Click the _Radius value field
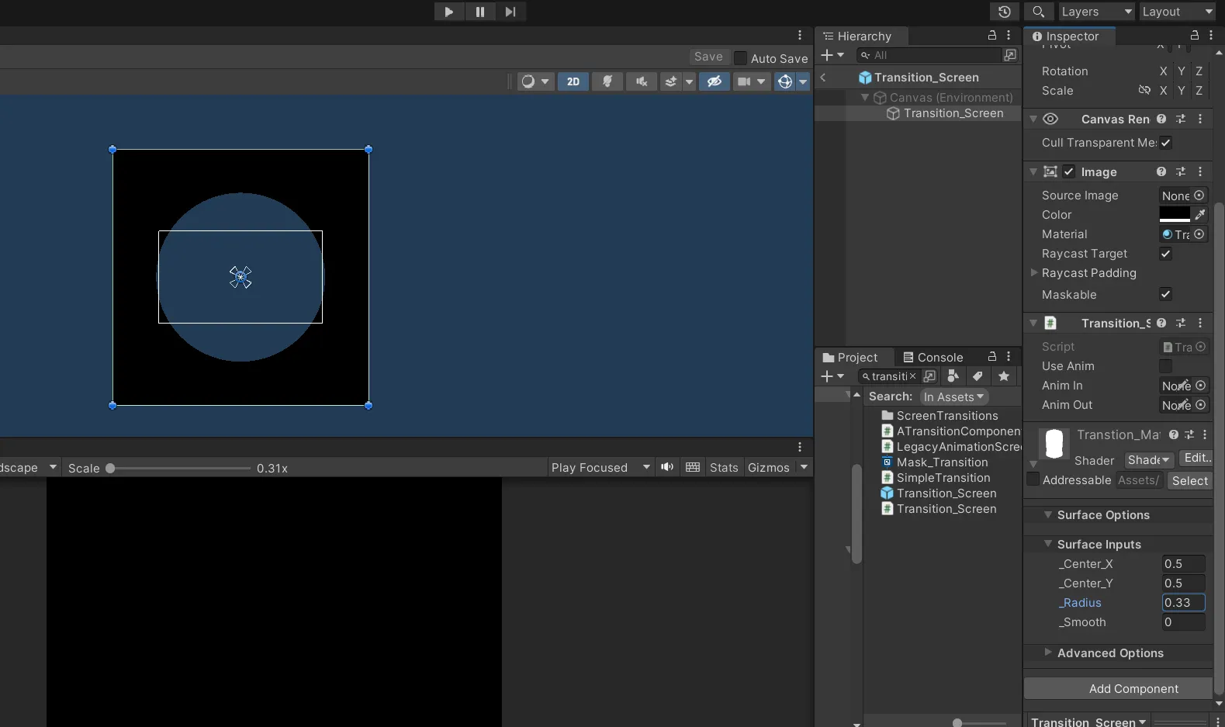Image resolution: width=1225 pixels, height=727 pixels. (x=1182, y=603)
